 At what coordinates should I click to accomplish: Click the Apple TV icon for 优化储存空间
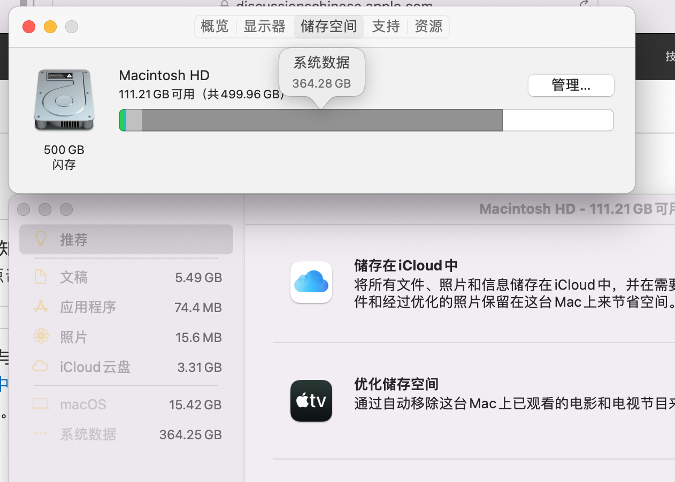coord(311,401)
